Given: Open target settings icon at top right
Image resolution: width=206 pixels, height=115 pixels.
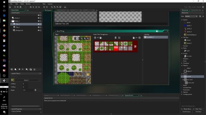Looking at the screenshot, I should [203, 7].
